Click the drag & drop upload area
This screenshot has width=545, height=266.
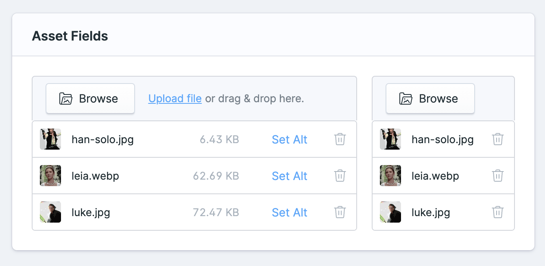click(194, 99)
